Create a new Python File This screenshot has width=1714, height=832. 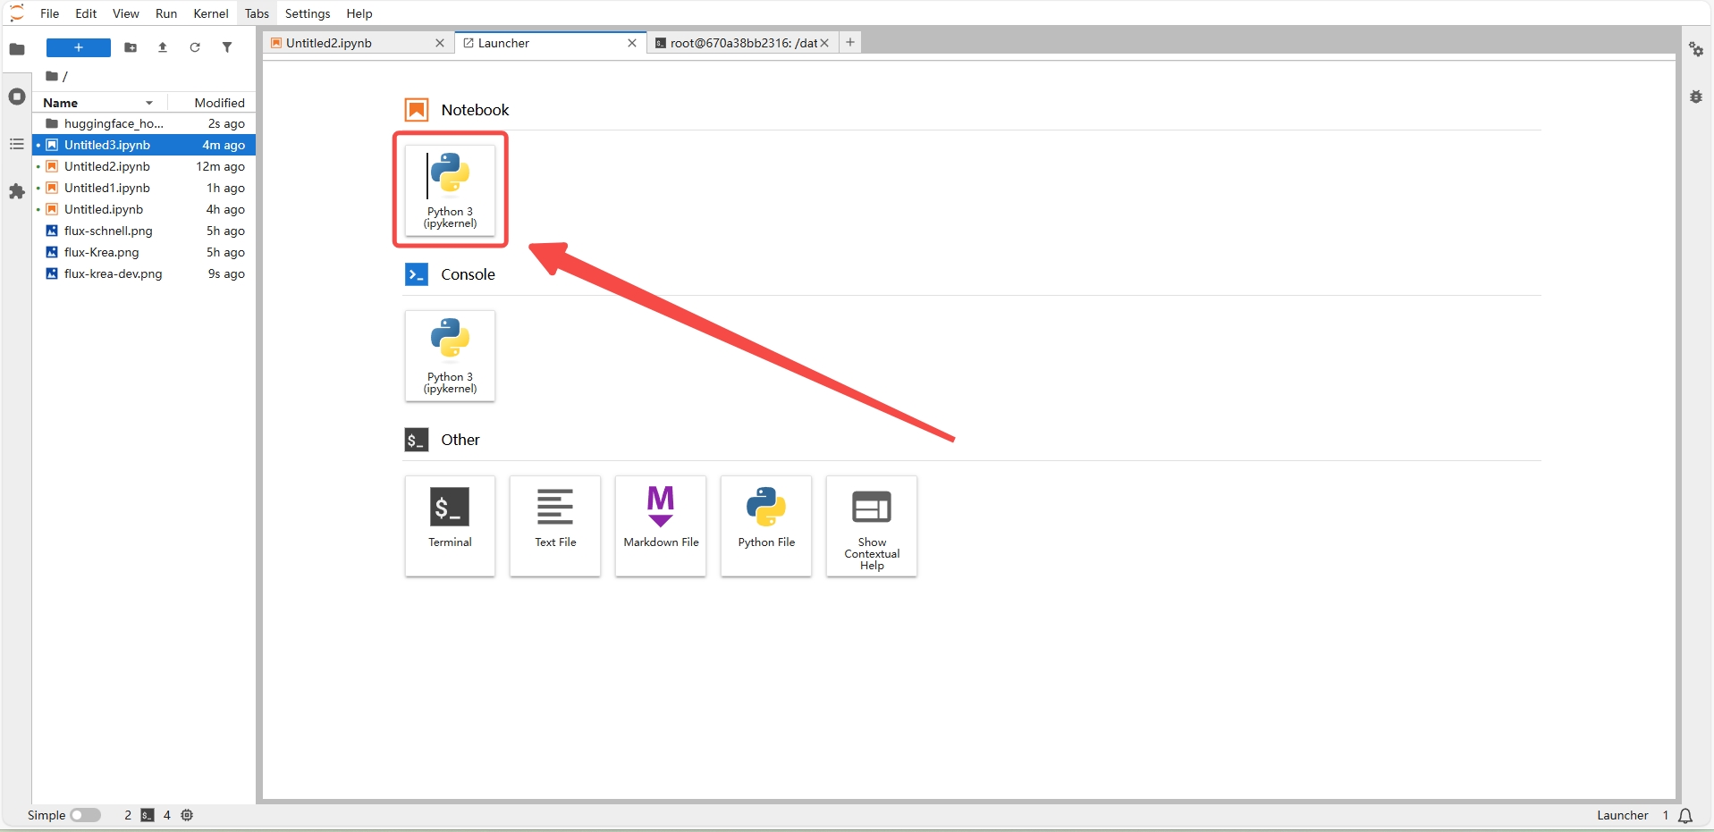[x=766, y=525]
